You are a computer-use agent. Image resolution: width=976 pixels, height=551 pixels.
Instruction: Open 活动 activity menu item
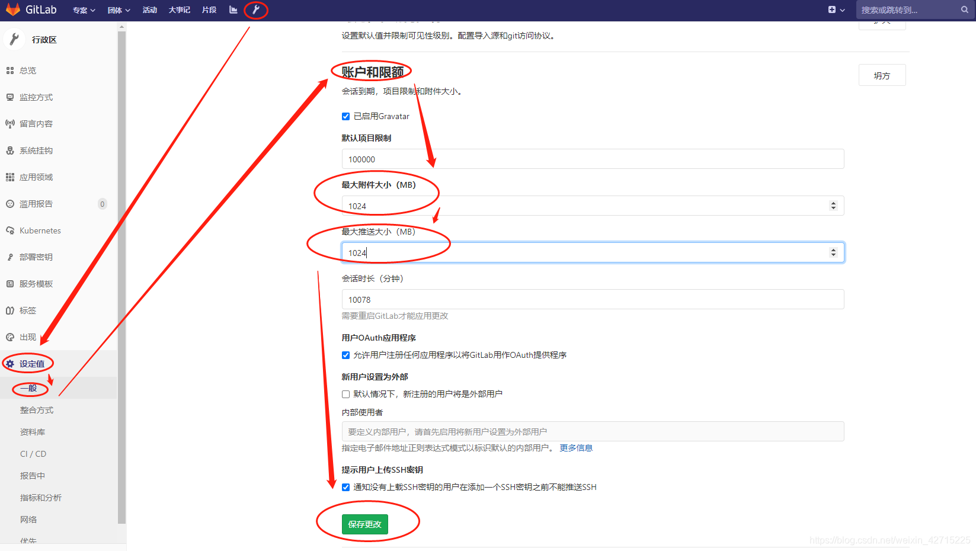point(150,10)
